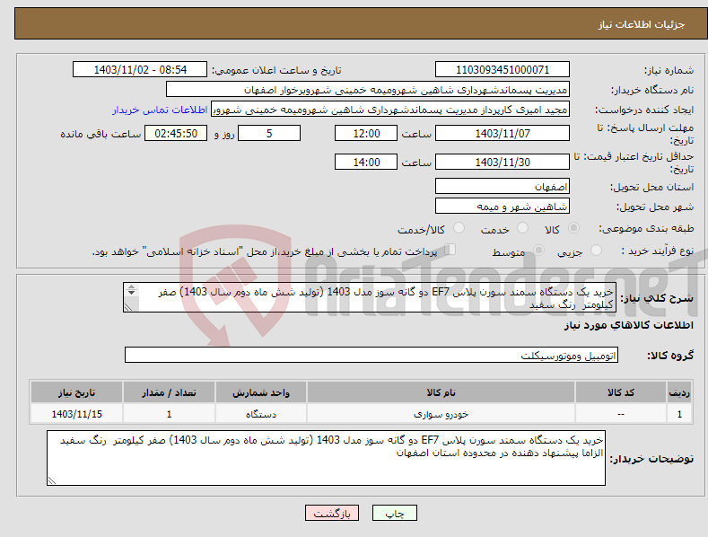Click the description box scroll up arrow
708x537 pixels.
click(x=131, y=286)
